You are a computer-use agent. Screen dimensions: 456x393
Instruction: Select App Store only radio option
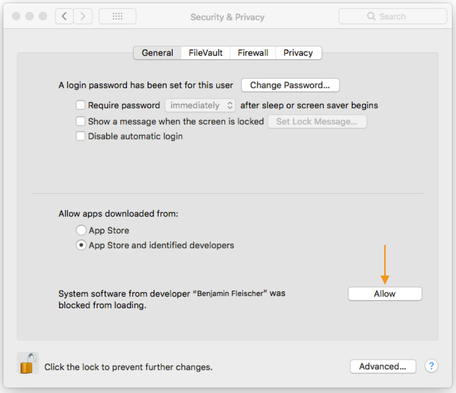81,230
